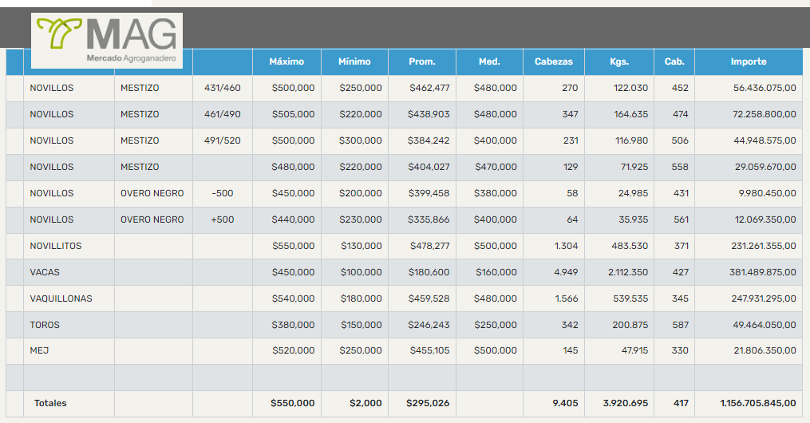810x423 pixels.
Task: Click the Totales row label
Action: 50,403
